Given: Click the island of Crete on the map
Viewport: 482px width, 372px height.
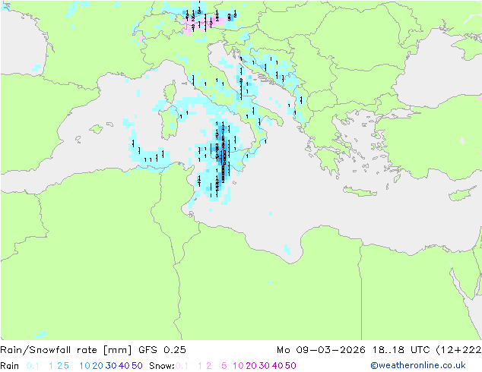Looking at the screenshot, I should (x=360, y=192).
